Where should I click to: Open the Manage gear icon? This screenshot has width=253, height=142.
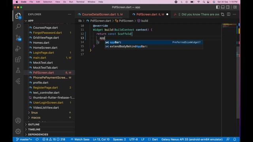(x=18, y=131)
